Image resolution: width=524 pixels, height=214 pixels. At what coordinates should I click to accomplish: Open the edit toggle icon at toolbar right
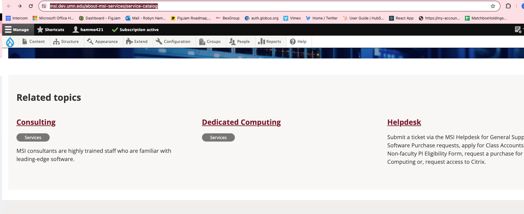[518, 30]
